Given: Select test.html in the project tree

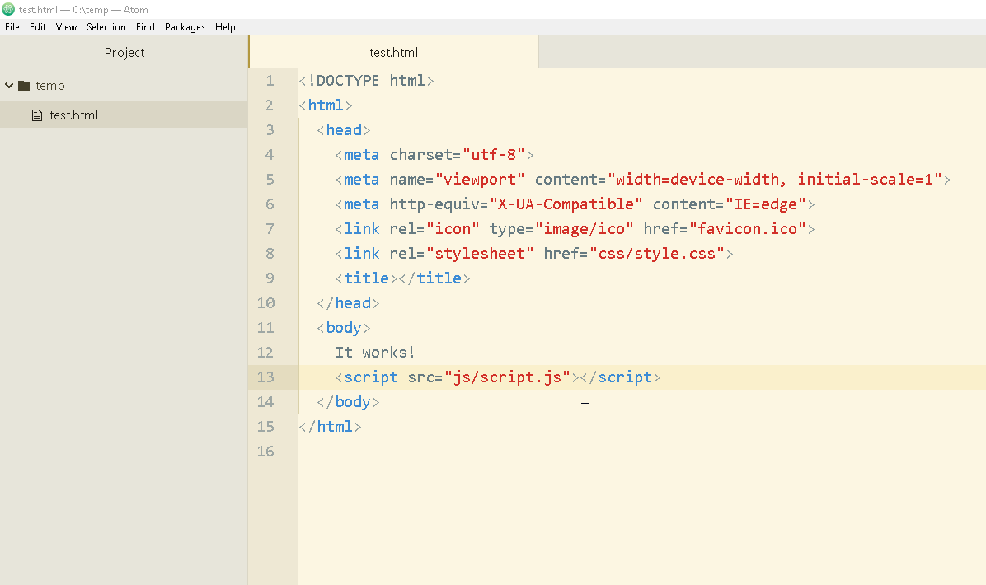Looking at the screenshot, I should (124, 115).
